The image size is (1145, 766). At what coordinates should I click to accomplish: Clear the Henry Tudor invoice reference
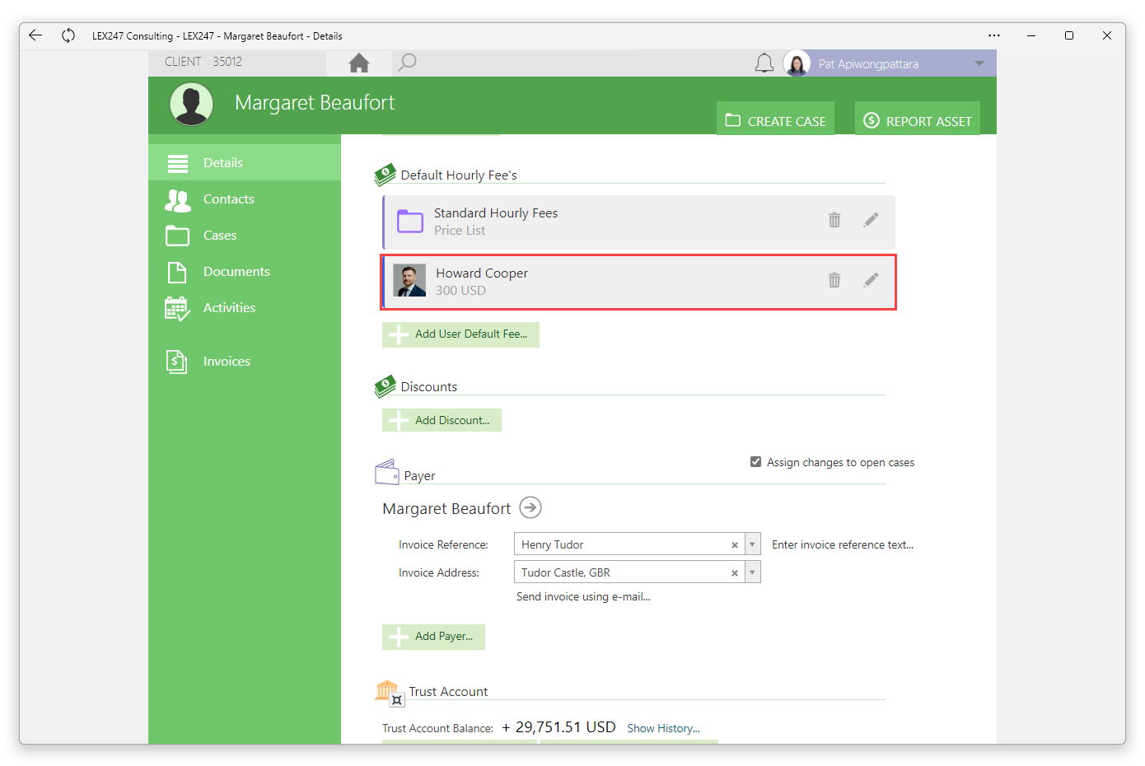735,545
